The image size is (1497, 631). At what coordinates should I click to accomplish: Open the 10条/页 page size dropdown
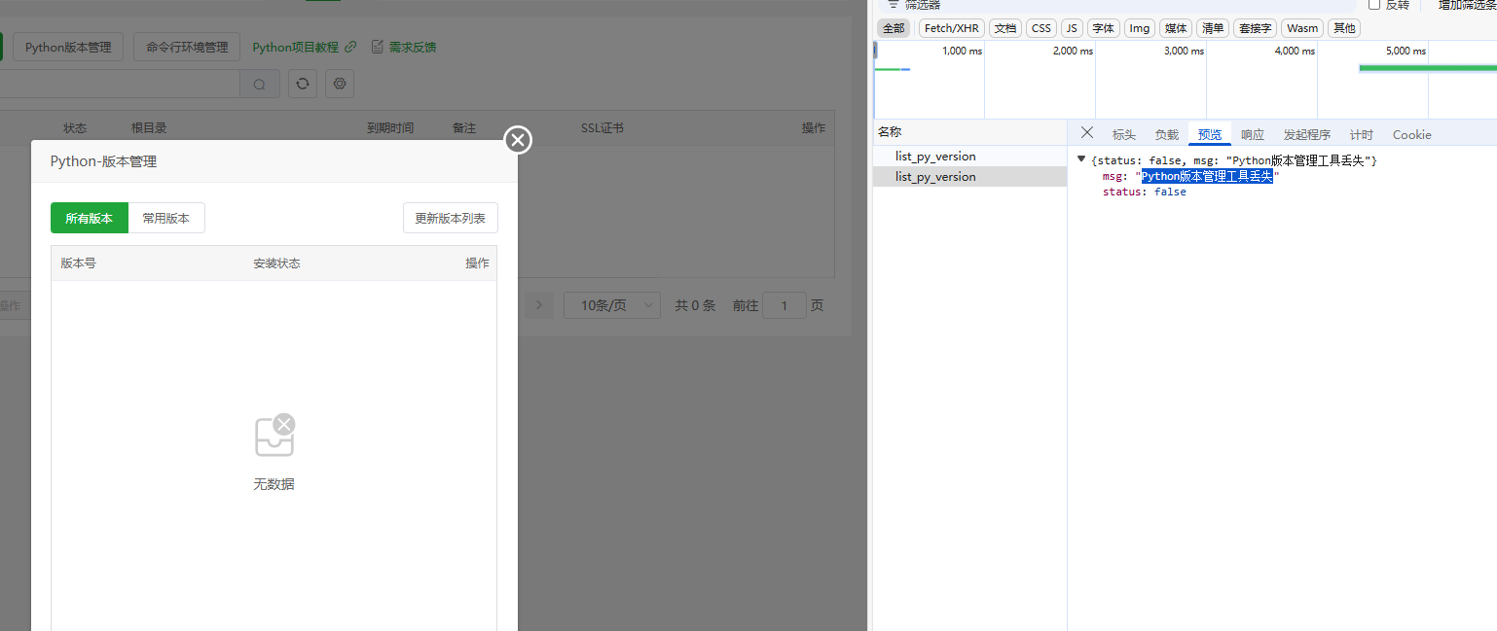point(611,304)
